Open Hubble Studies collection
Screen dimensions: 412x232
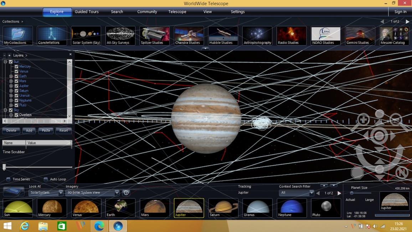(223, 35)
